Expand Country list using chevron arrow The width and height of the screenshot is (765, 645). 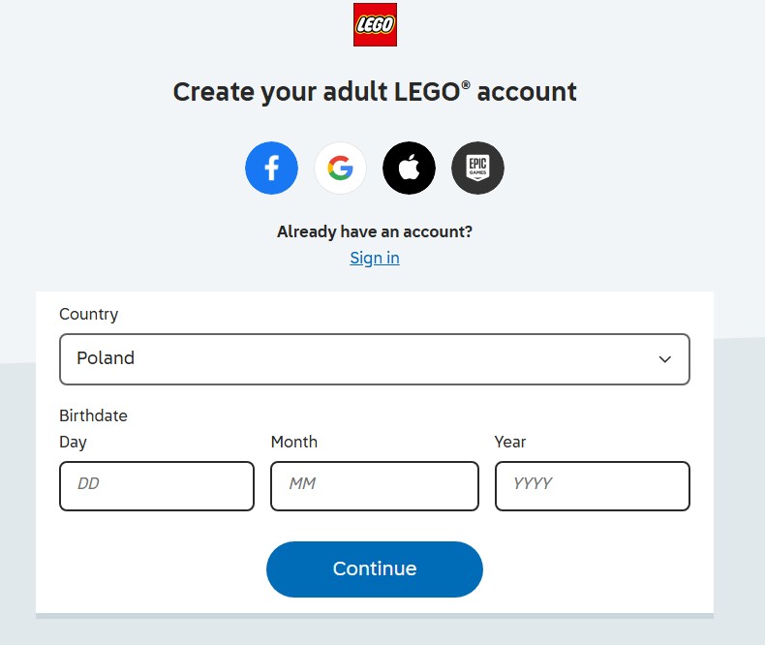click(665, 359)
